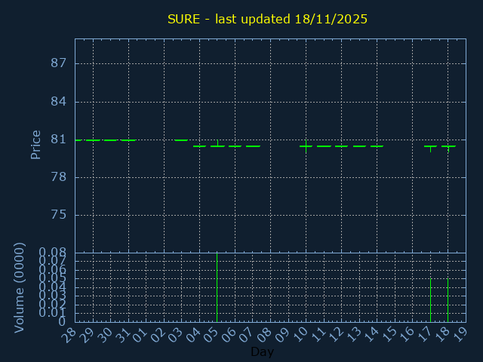Click the SURE chart title text

tap(267, 19)
